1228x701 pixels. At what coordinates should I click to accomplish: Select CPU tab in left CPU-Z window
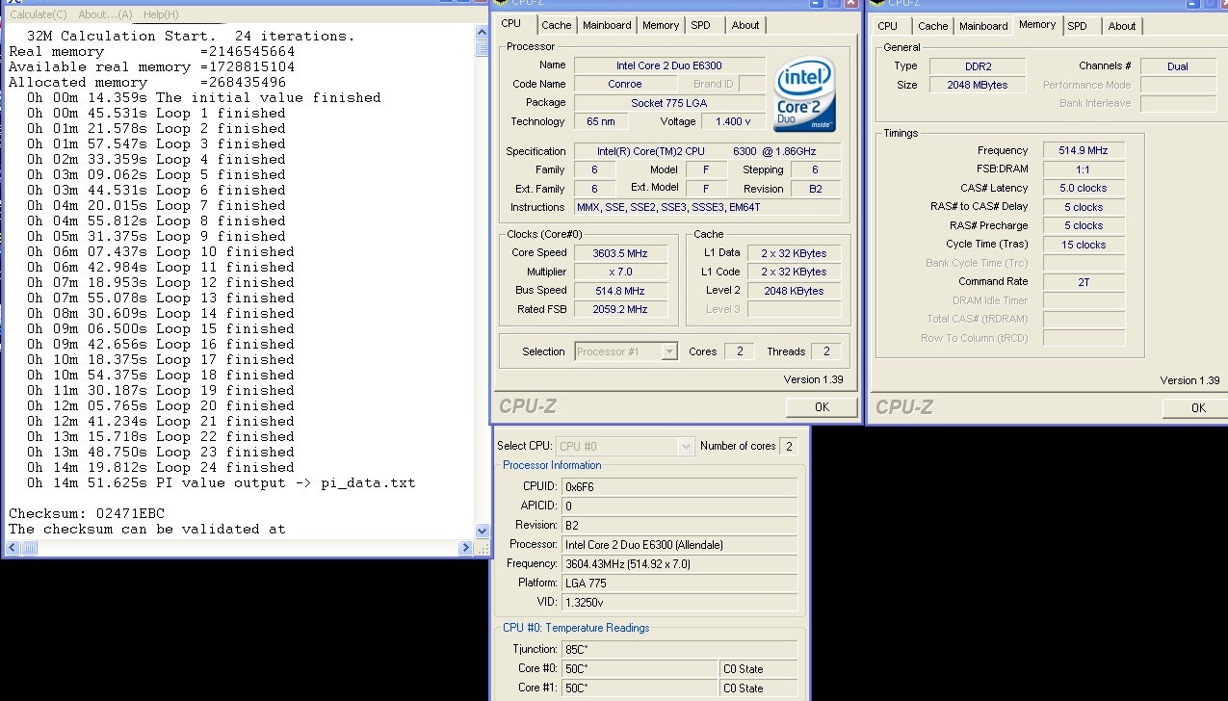click(x=511, y=24)
